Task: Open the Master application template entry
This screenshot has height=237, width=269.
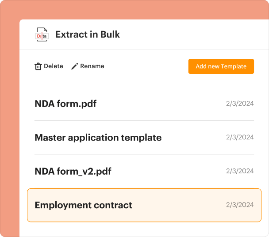Action: click(98, 138)
